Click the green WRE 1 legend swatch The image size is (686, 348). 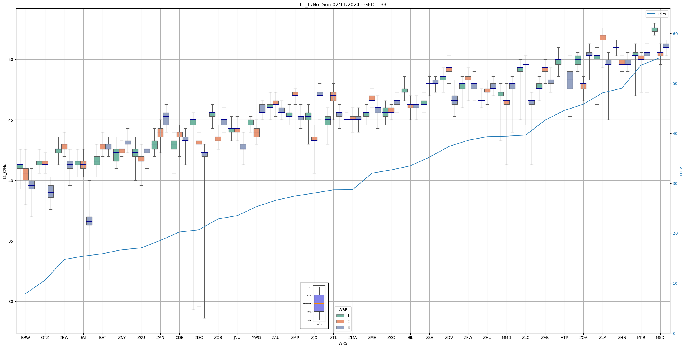[340, 316]
